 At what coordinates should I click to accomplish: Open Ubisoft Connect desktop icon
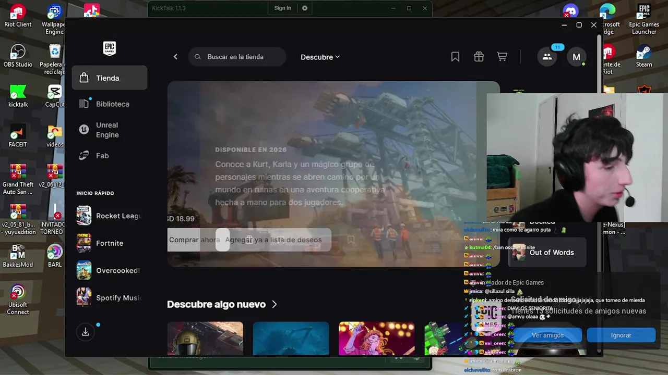pyautogui.click(x=18, y=299)
